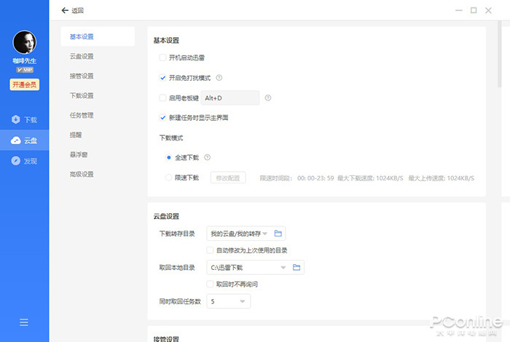The width and height of the screenshot is (510, 342).
Task: Select the 限速下载 radio button
Action: 169,178
